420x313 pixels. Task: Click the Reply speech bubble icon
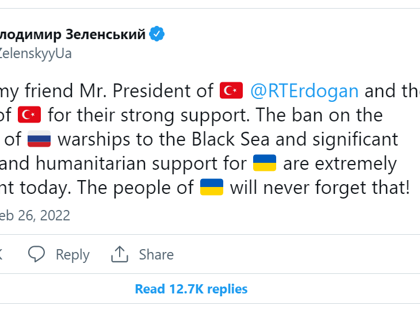[x=37, y=254]
